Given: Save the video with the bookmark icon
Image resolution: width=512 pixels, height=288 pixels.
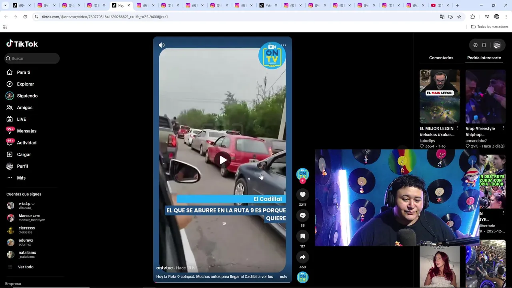Looking at the screenshot, I should point(302,236).
